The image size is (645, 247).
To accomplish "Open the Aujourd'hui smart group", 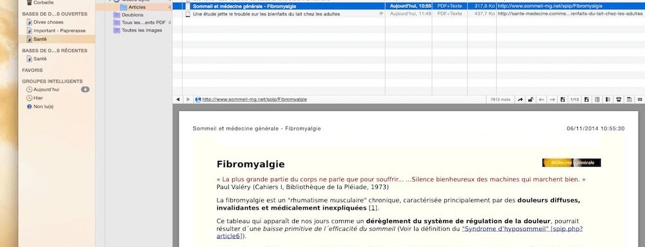I will point(46,89).
